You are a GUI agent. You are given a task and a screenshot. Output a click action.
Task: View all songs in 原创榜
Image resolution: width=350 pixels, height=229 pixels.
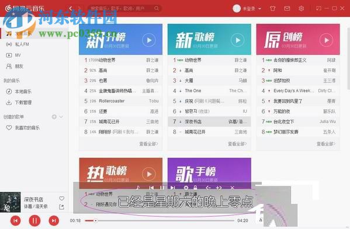click(326, 144)
